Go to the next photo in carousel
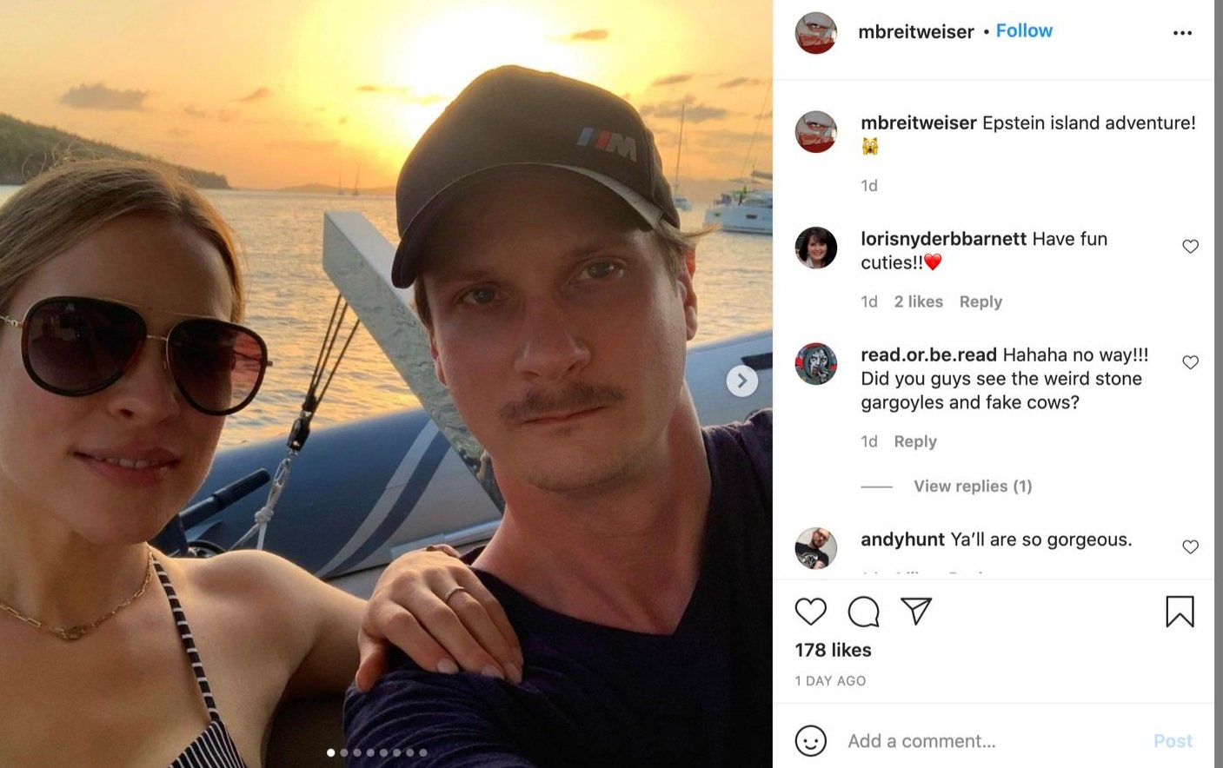The width and height of the screenshot is (1223, 768). [x=741, y=381]
